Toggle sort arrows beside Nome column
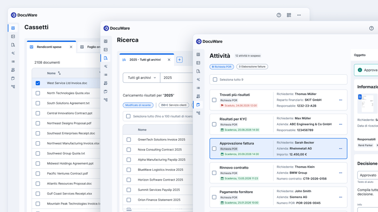 tap(59, 73)
